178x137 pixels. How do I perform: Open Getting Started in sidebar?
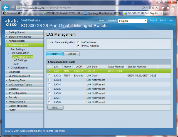24,32
